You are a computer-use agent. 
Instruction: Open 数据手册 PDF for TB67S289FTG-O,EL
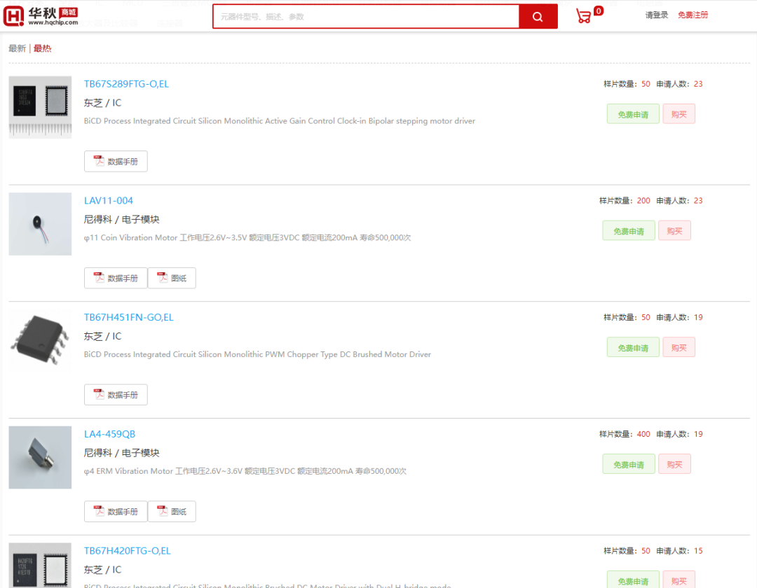pyautogui.click(x=116, y=162)
